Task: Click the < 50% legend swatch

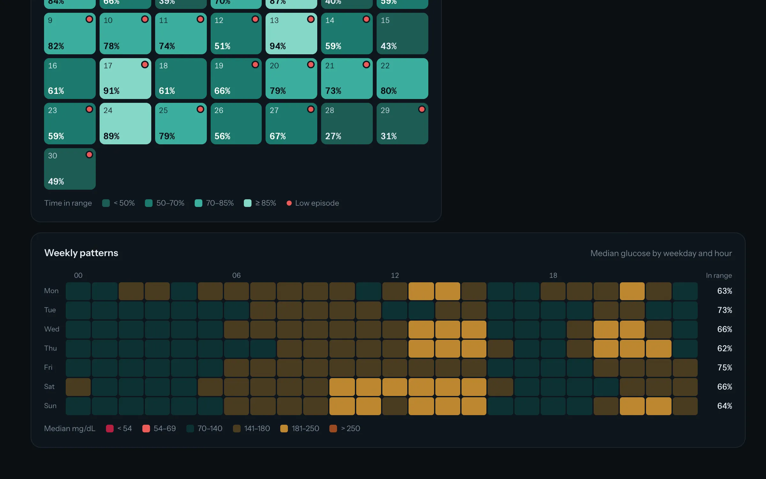Action: click(106, 203)
